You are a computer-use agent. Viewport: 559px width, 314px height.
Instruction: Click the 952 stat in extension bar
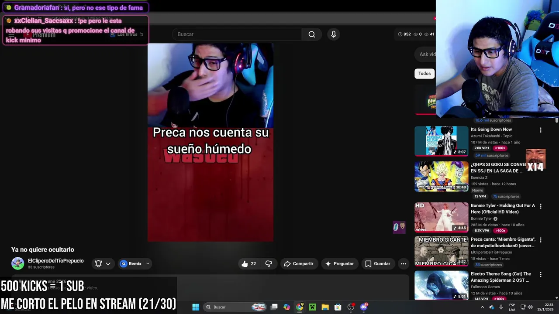[x=404, y=34]
